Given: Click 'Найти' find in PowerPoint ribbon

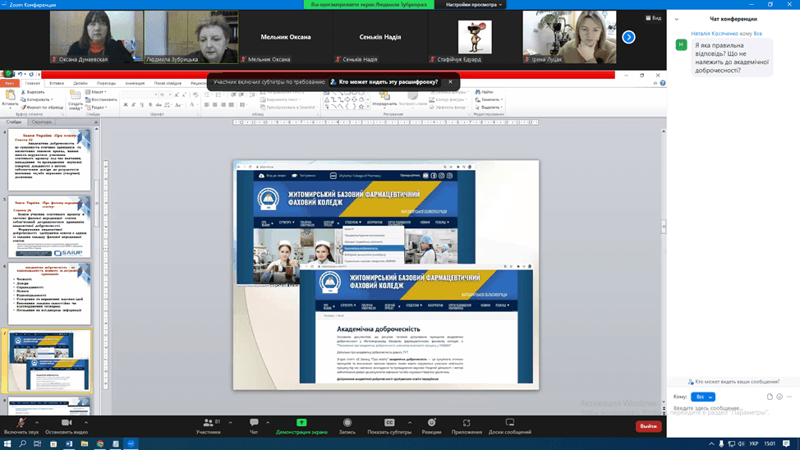Looking at the screenshot, I should 484,92.
